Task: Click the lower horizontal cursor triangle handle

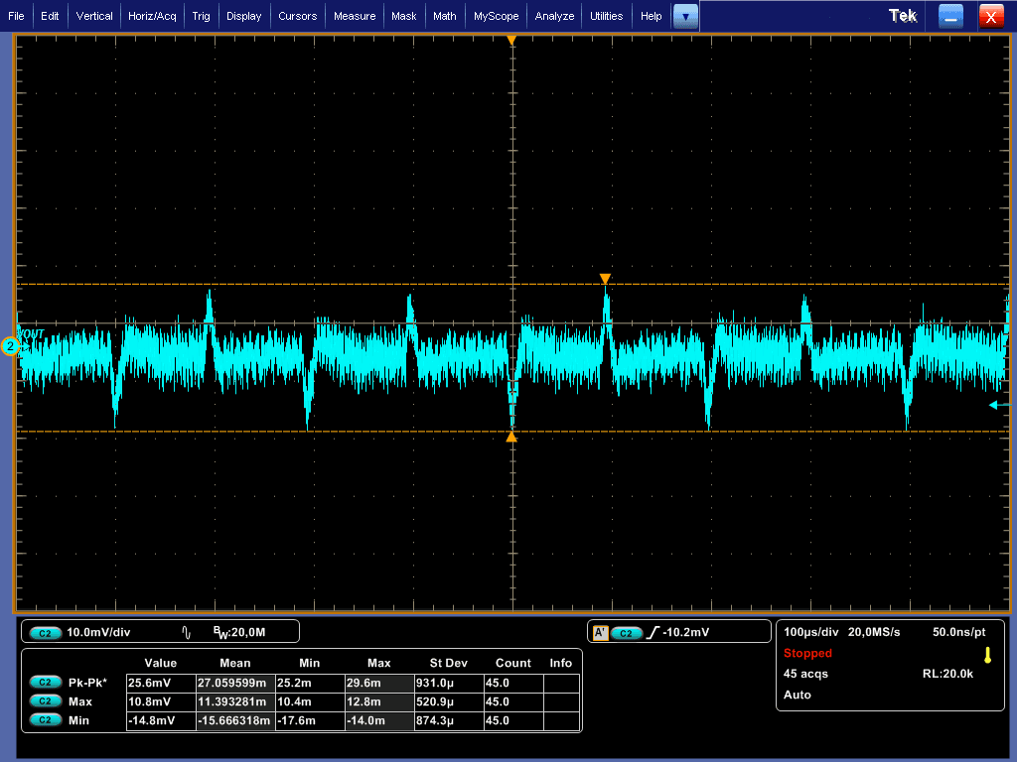Action: tap(511, 437)
